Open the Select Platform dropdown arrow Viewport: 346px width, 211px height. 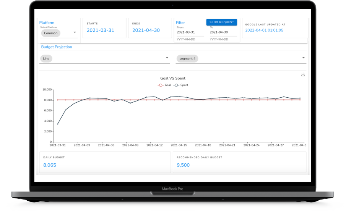tap(75, 33)
